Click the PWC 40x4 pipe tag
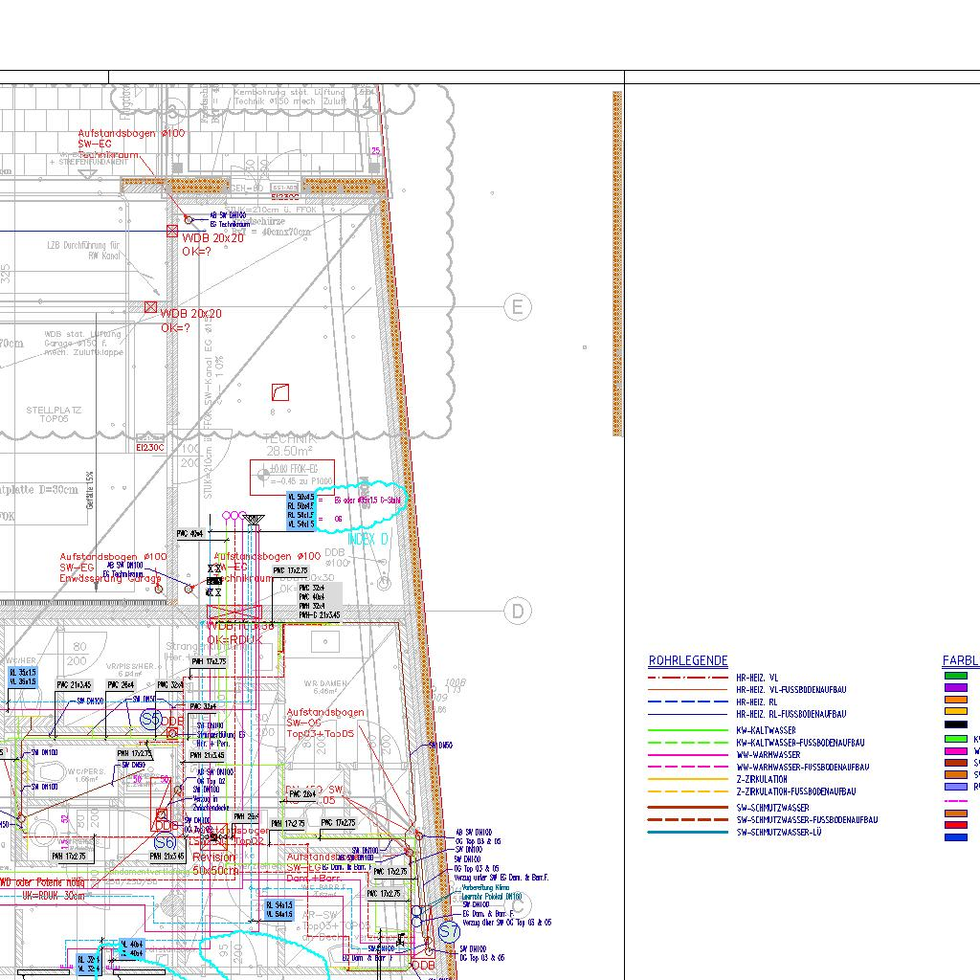This screenshot has width=980, height=980. coord(189,534)
